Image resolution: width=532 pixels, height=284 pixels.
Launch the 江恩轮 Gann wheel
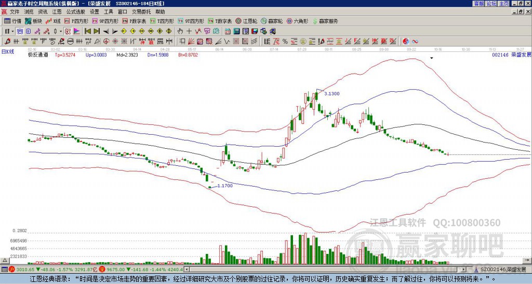[x=246, y=21]
